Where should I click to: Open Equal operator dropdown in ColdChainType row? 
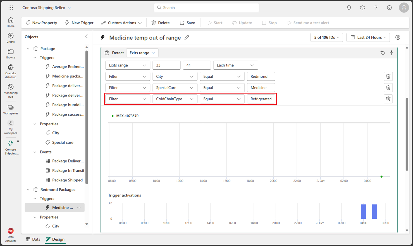[x=222, y=99]
